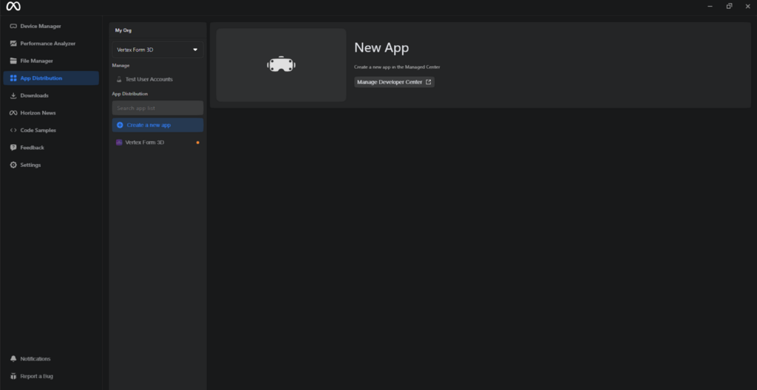757x390 pixels.
Task: Open Notifications bell icon
Action: 13,359
